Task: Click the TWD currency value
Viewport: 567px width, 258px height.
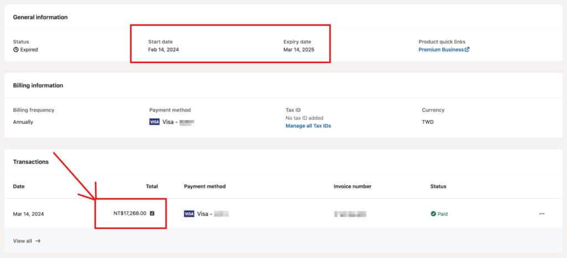Action: point(428,122)
